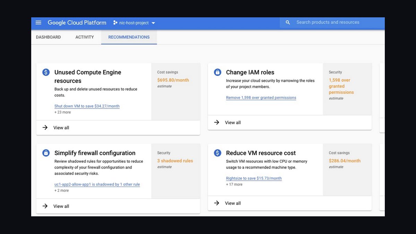
Task: Click the 'Change IAM roles' card title
Action: point(250,72)
